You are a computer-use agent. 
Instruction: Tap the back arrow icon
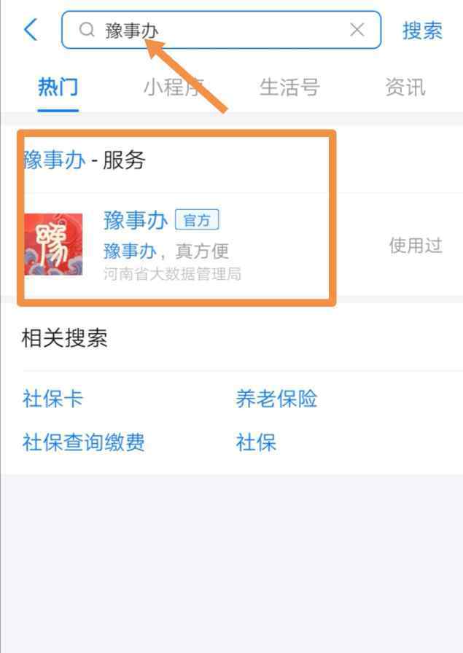point(31,30)
